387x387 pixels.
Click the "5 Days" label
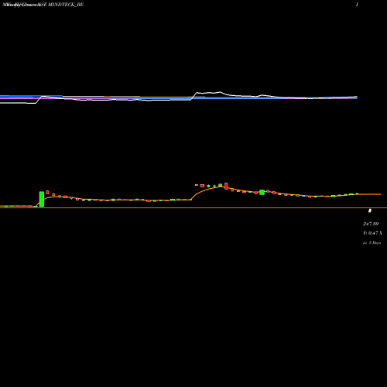[x=375, y=243]
